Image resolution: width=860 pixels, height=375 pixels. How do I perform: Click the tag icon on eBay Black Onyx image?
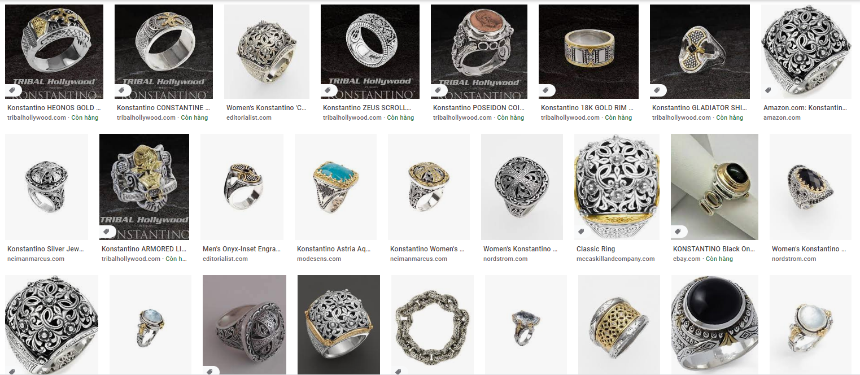pyautogui.click(x=680, y=232)
